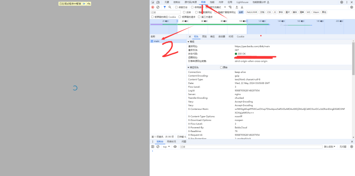Filter requests by Wasm type
This screenshot has width=355, height=176.
[316, 12]
